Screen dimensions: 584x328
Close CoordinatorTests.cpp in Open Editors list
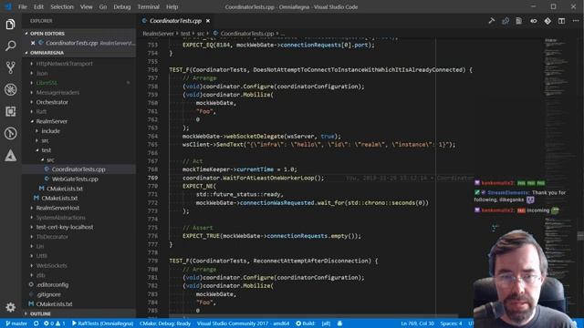click(x=33, y=43)
